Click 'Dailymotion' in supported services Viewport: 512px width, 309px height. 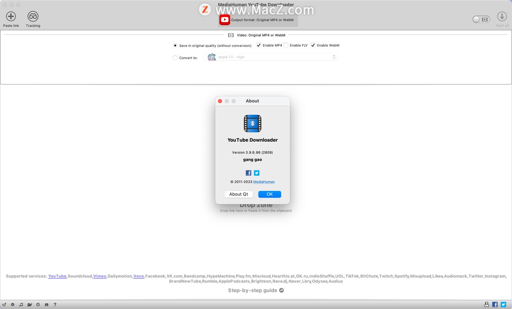pos(120,276)
